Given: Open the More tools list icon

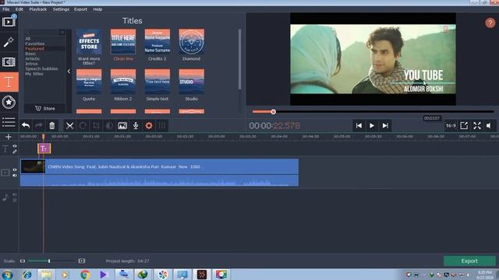Looking at the screenshot, I should coord(9,122).
